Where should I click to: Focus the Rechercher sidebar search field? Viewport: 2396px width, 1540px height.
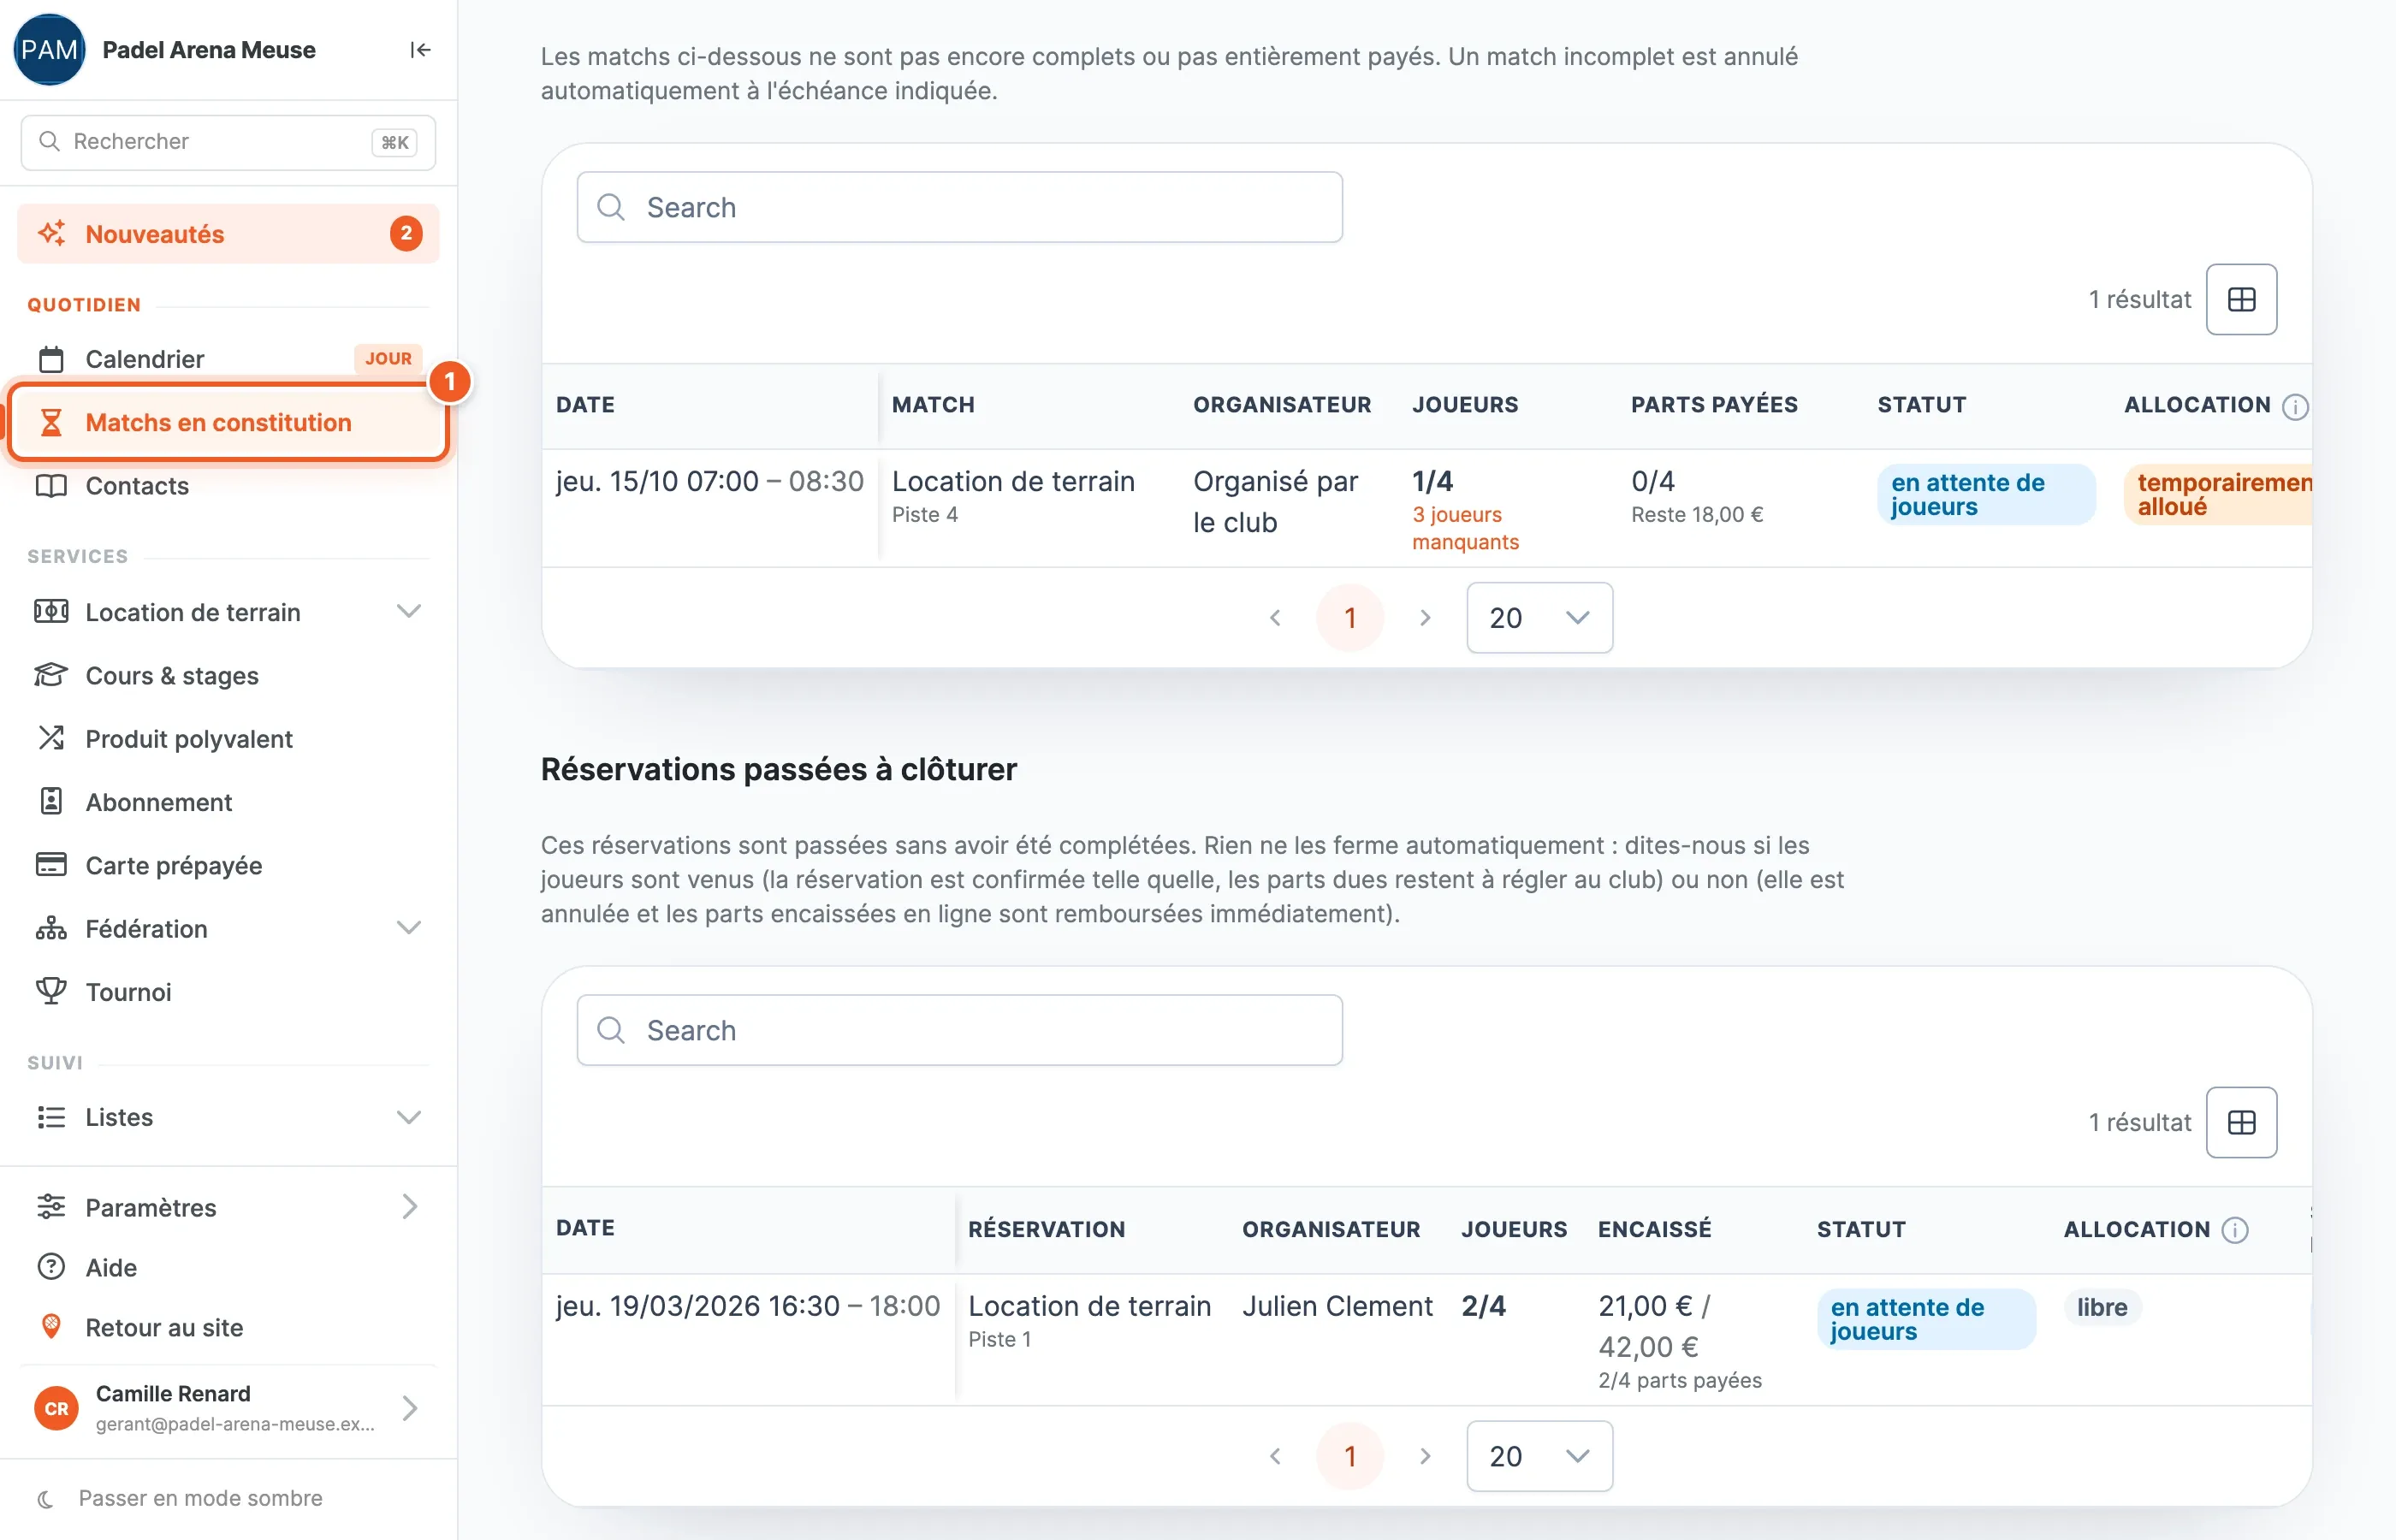[x=228, y=142]
